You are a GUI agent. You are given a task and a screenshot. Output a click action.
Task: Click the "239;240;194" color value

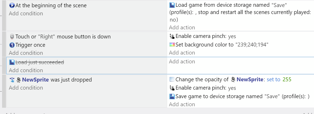(x=252, y=45)
